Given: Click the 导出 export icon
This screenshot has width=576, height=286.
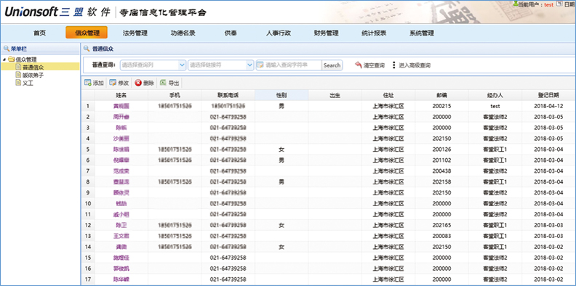Looking at the screenshot, I should tap(163, 83).
